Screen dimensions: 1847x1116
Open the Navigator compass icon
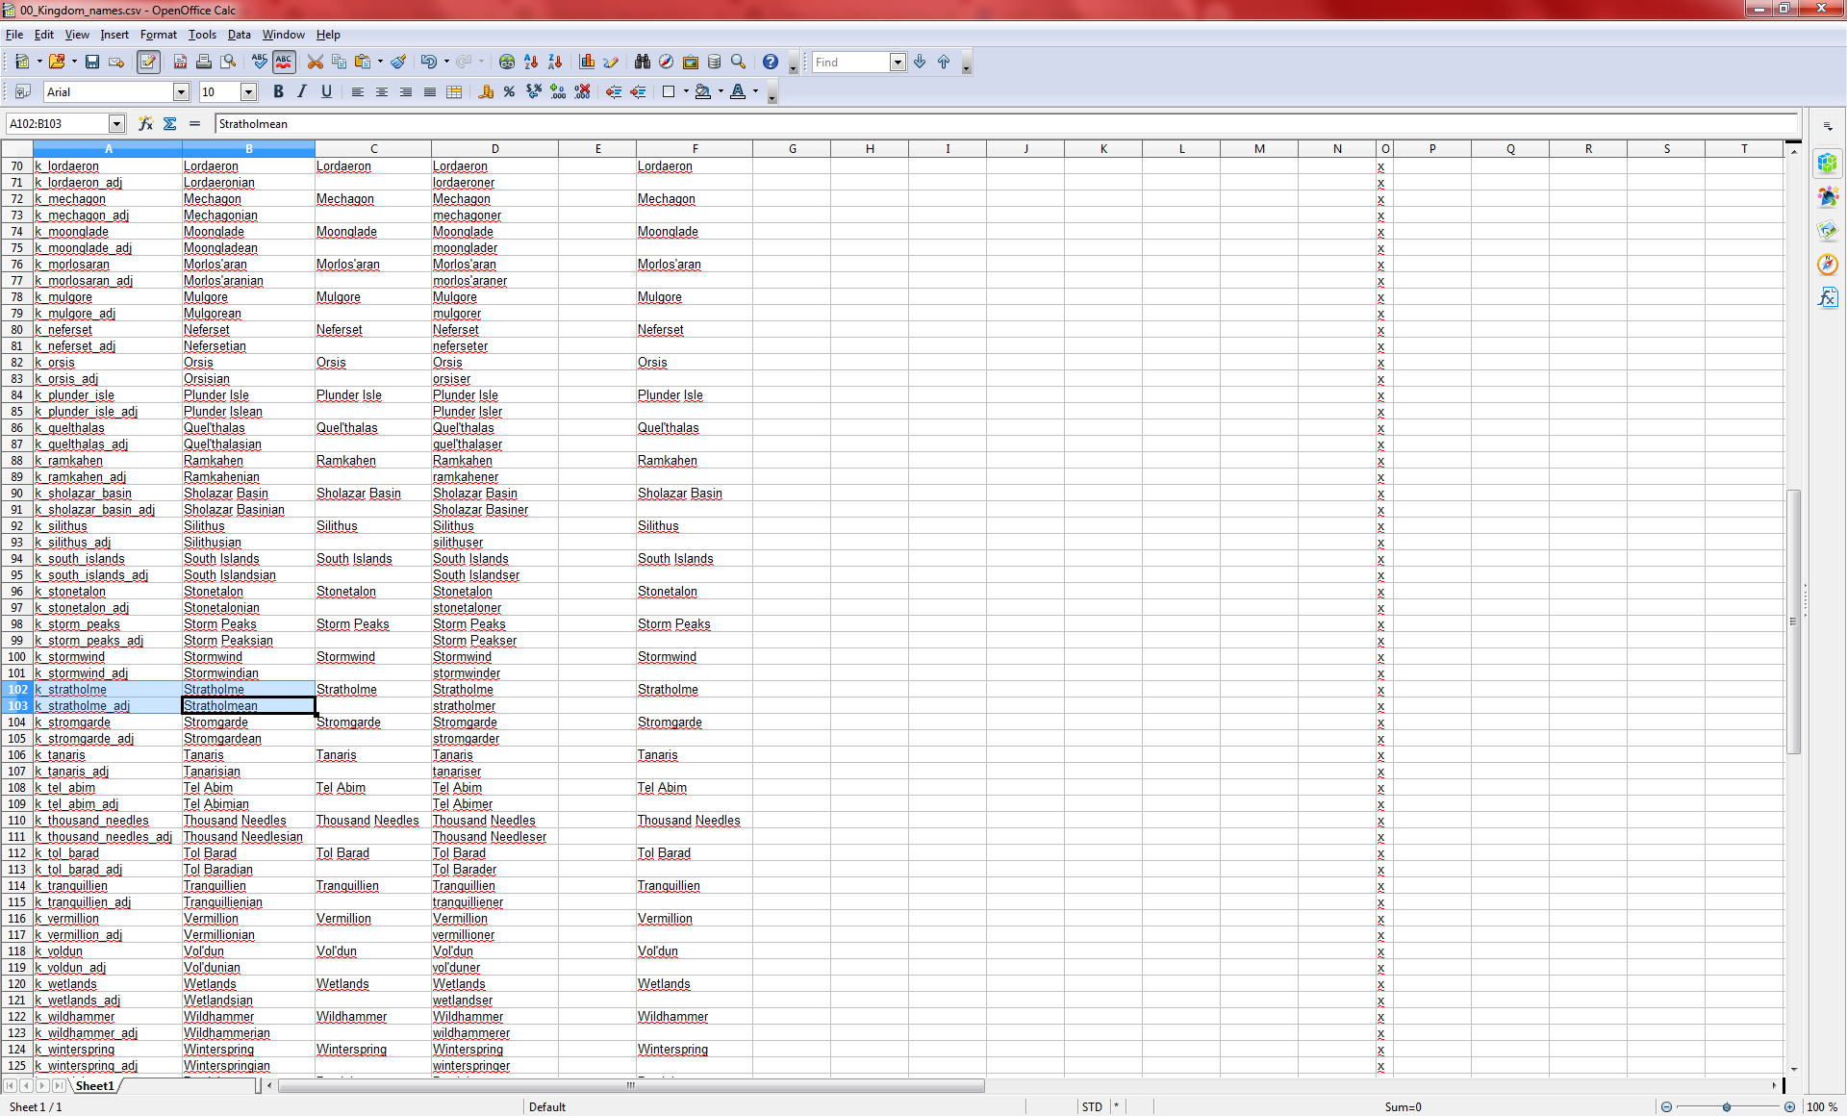(667, 63)
